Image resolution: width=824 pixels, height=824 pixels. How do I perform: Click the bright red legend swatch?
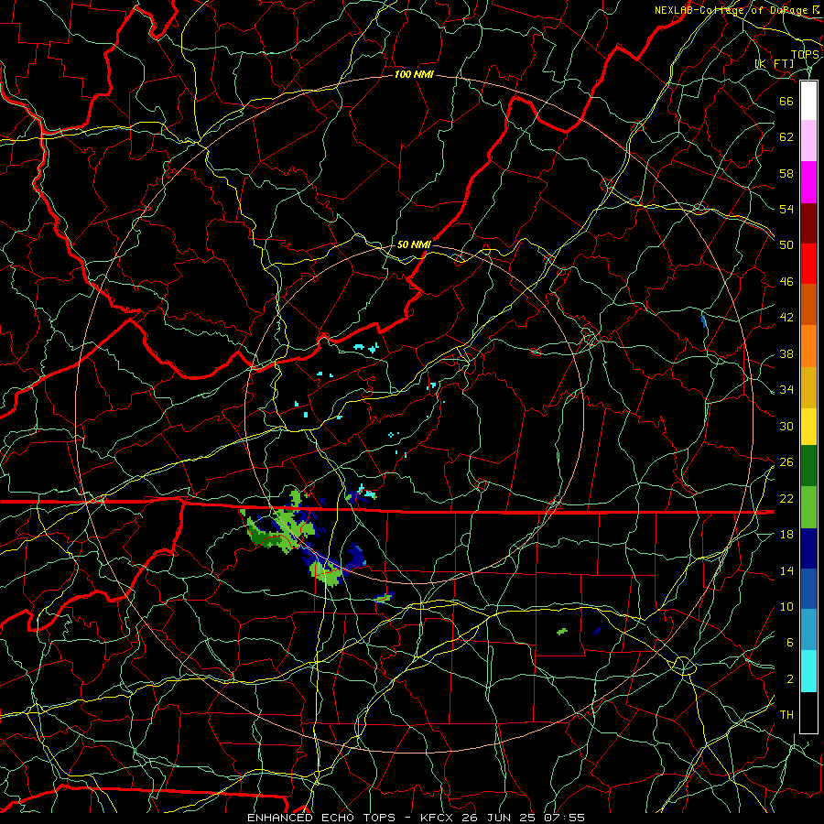pos(808,264)
